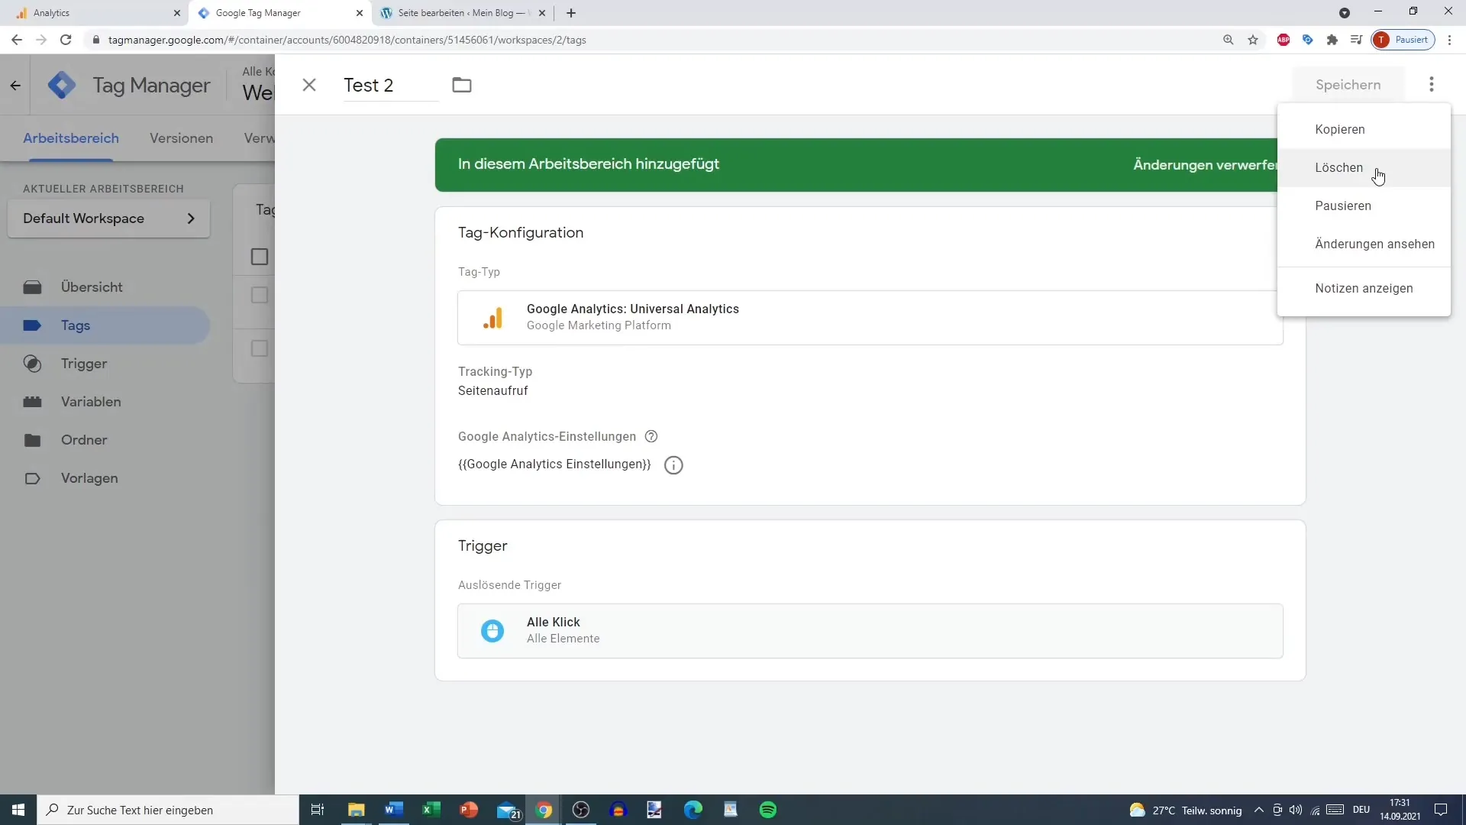Open a new browser tab
The image size is (1466, 825).
pos(571,13)
